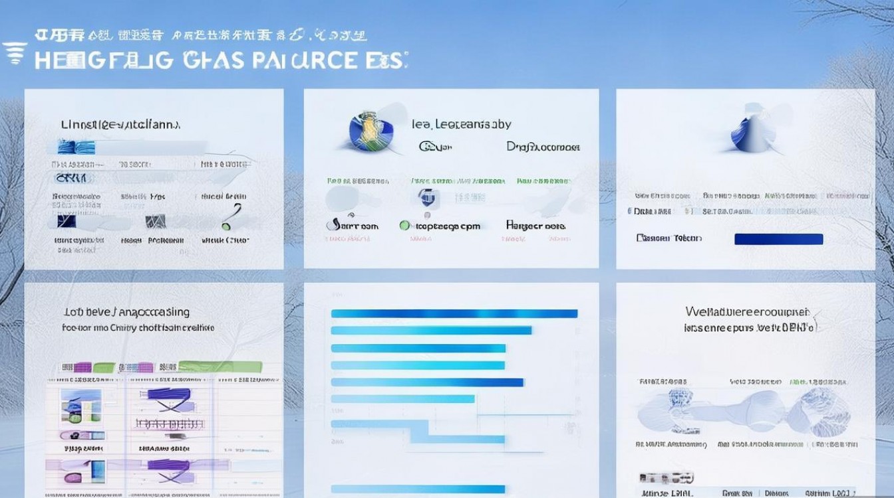Screen dimensions: 894x498
Task: Click the "Hargecr pote" label in the center panel
Action: [x=535, y=226]
